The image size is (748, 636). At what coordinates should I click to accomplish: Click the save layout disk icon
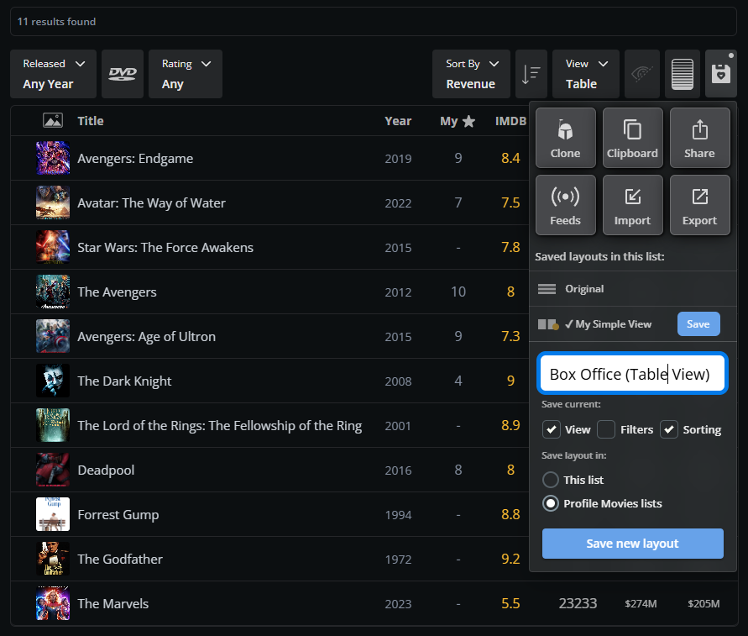(721, 74)
